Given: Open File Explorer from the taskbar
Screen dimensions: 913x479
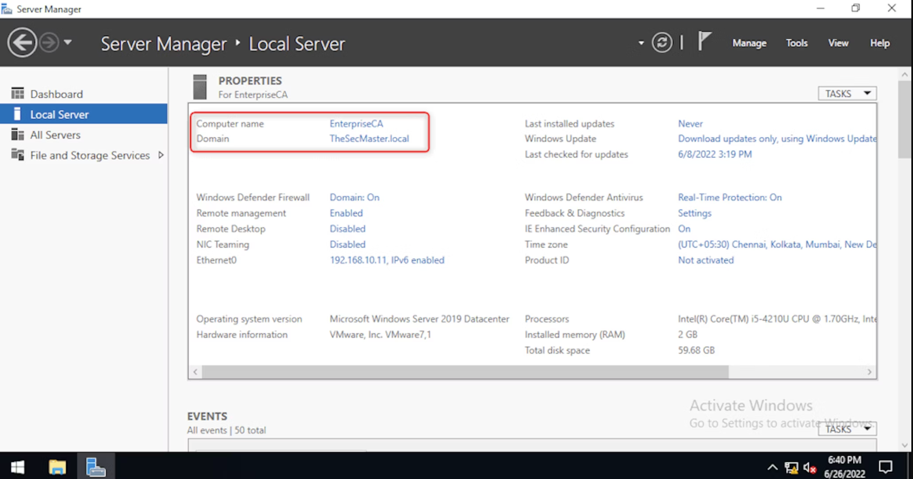Looking at the screenshot, I should click(x=57, y=466).
